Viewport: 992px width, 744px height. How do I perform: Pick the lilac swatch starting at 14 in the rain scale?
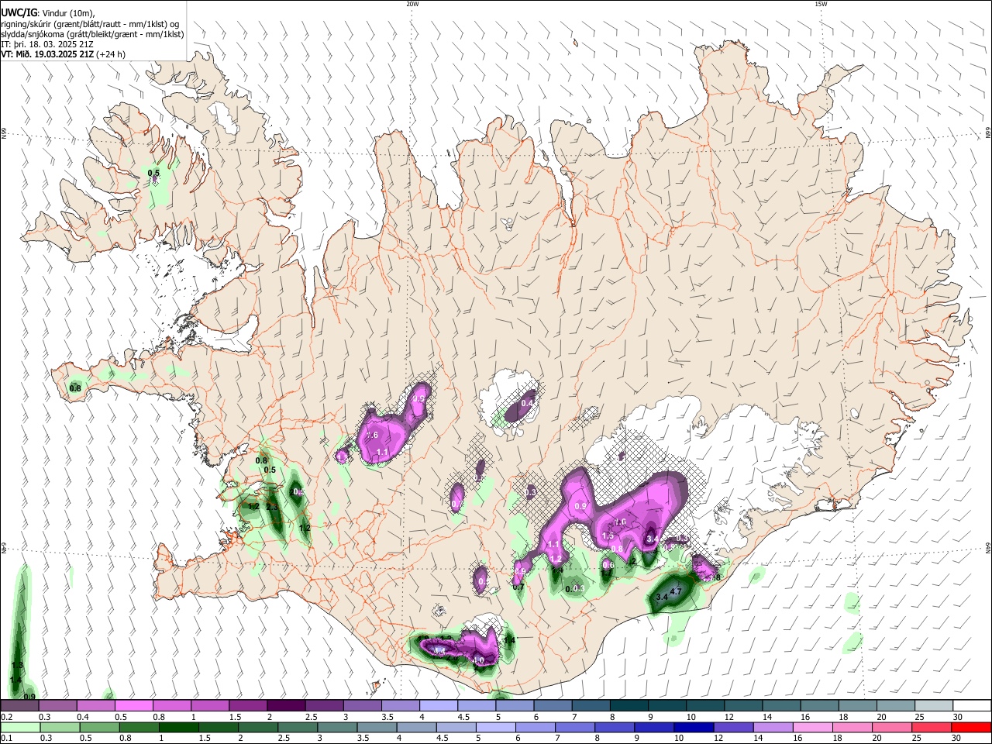click(x=772, y=727)
